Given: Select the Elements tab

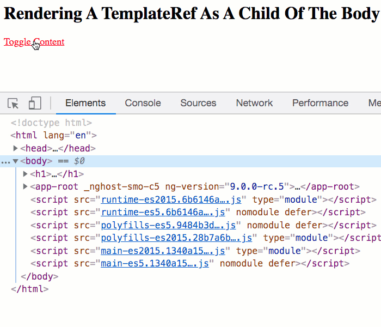Looking at the screenshot, I should pos(85,103).
